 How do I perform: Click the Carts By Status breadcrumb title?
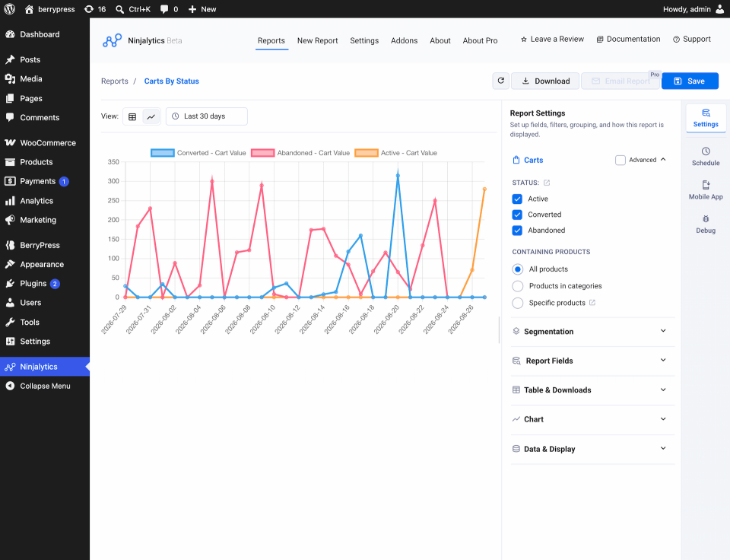pos(171,81)
